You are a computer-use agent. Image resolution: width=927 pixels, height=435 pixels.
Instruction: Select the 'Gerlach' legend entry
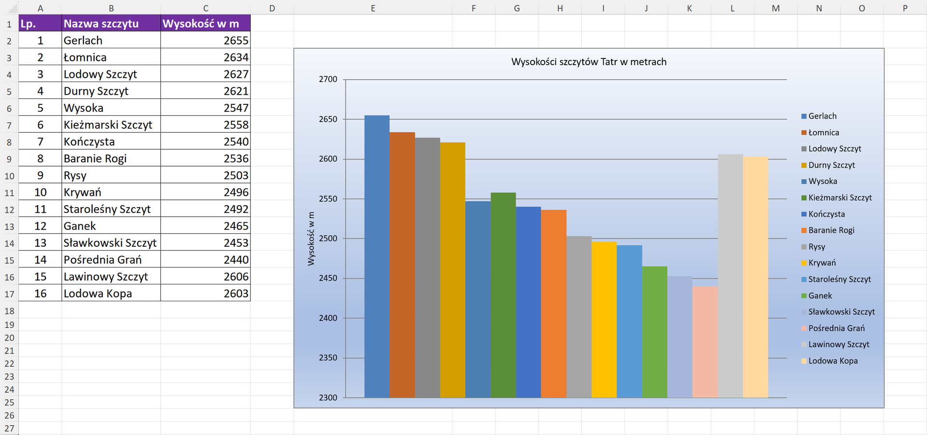tap(822, 116)
